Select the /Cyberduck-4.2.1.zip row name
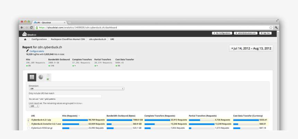Image resolution: width=298 pixels, height=139 pixels. (x=41, y=120)
